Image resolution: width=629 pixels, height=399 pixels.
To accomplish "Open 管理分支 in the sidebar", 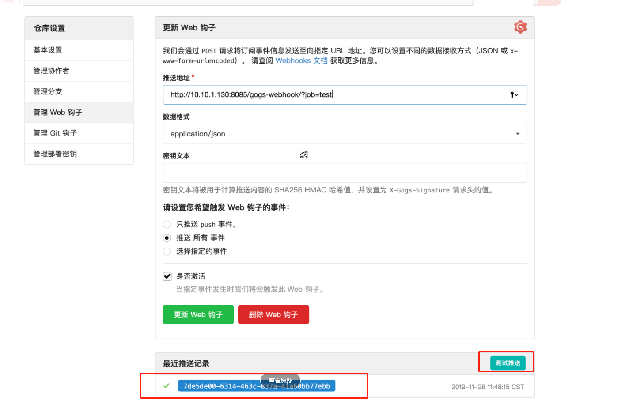I will tap(79, 91).
